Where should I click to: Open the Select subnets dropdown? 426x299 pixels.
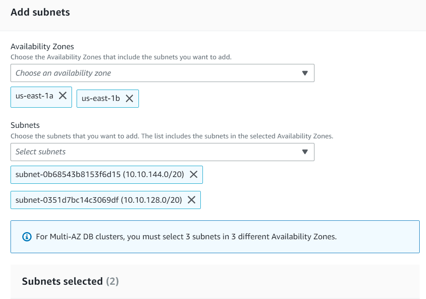coord(162,152)
